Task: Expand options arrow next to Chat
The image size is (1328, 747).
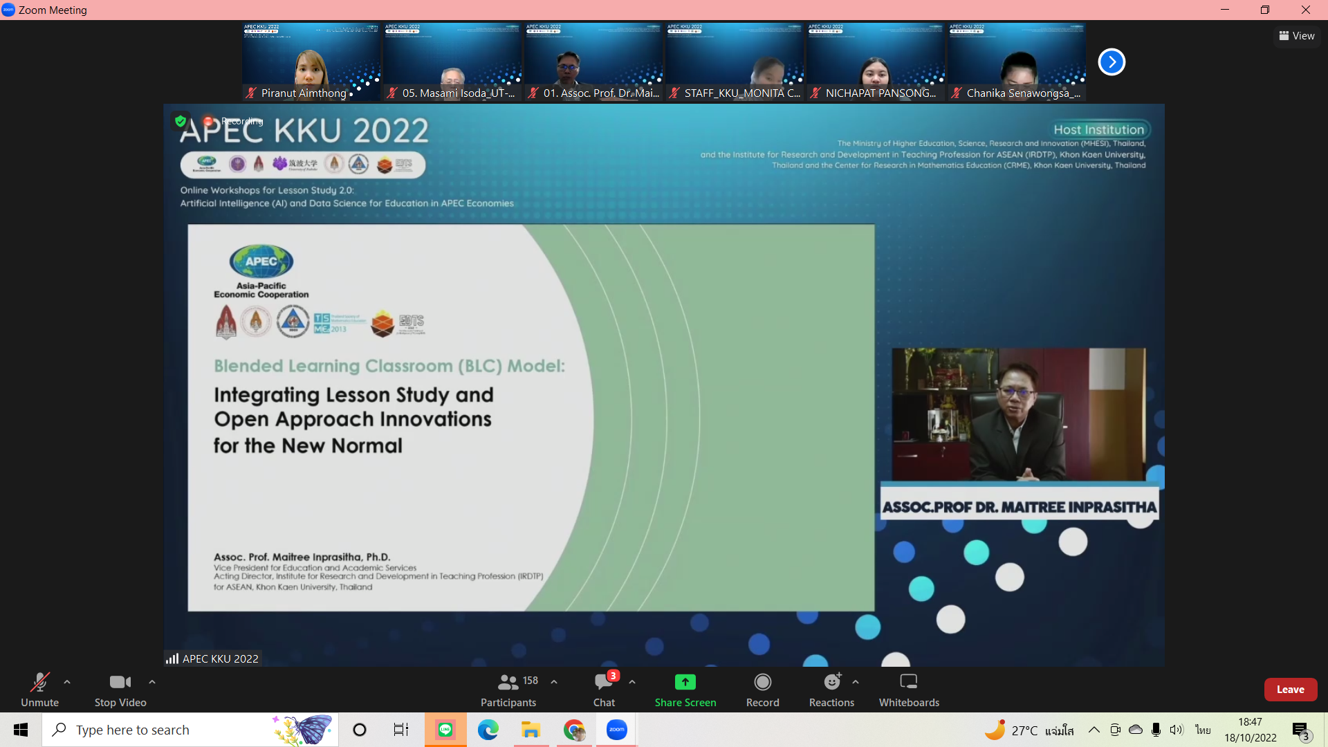Action: [632, 682]
